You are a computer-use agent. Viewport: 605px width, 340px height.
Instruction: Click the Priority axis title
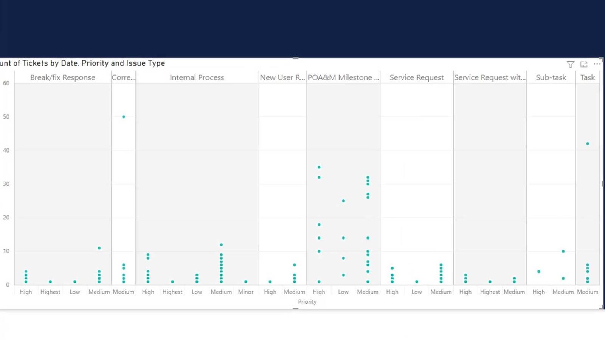307,302
